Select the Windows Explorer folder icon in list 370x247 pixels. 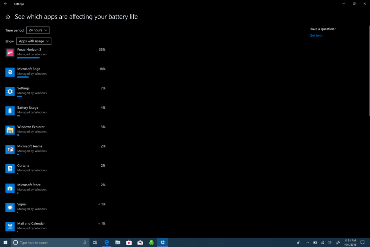click(x=10, y=130)
